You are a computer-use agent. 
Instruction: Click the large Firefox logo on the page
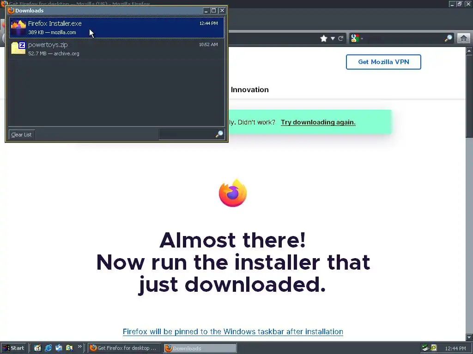point(233,193)
